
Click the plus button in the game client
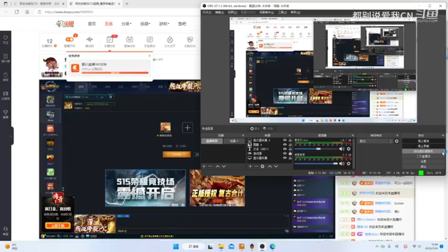click(188, 128)
